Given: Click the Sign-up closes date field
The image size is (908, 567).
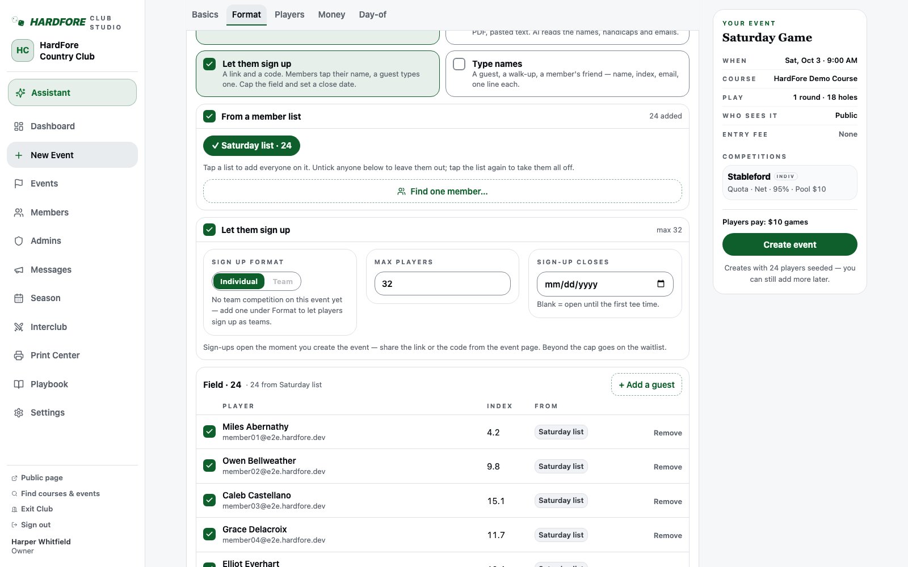Looking at the screenshot, I should pos(605,284).
